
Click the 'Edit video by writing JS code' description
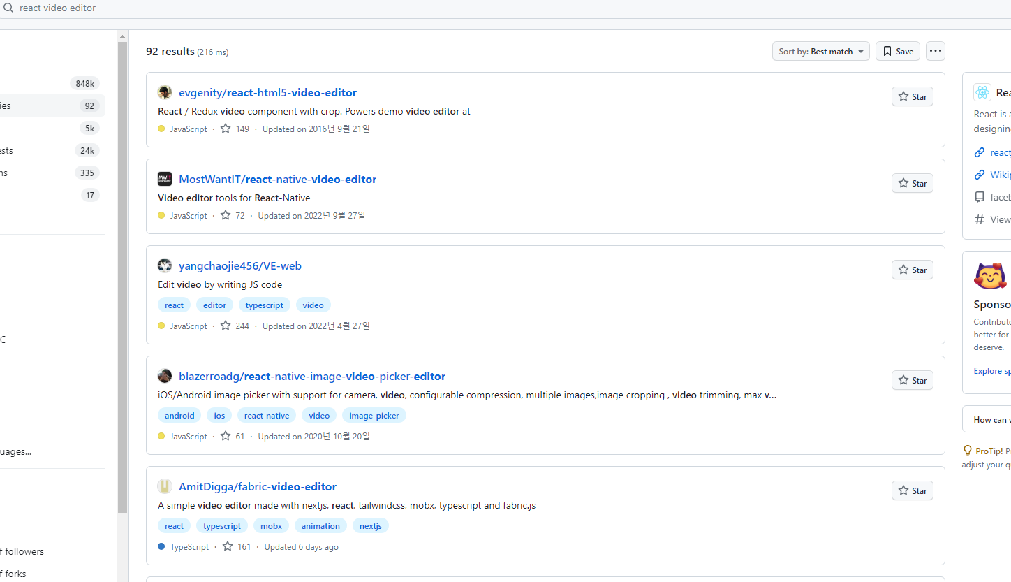(x=220, y=284)
